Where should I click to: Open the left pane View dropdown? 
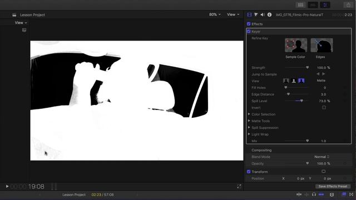tap(21, 23)
